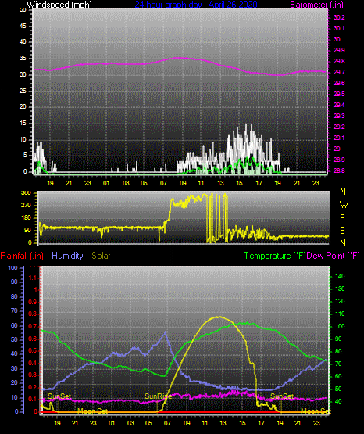Viewport: 364px width, 434px height.
Task: Click the 29.5 barometer axis value
Action: coord(339,94)
